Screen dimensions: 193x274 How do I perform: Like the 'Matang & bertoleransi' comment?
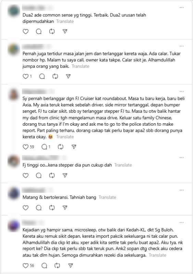click(26, 208)
